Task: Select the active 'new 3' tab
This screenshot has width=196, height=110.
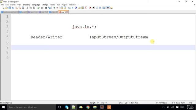Action: pyautogui.click(x=63, y=12)
